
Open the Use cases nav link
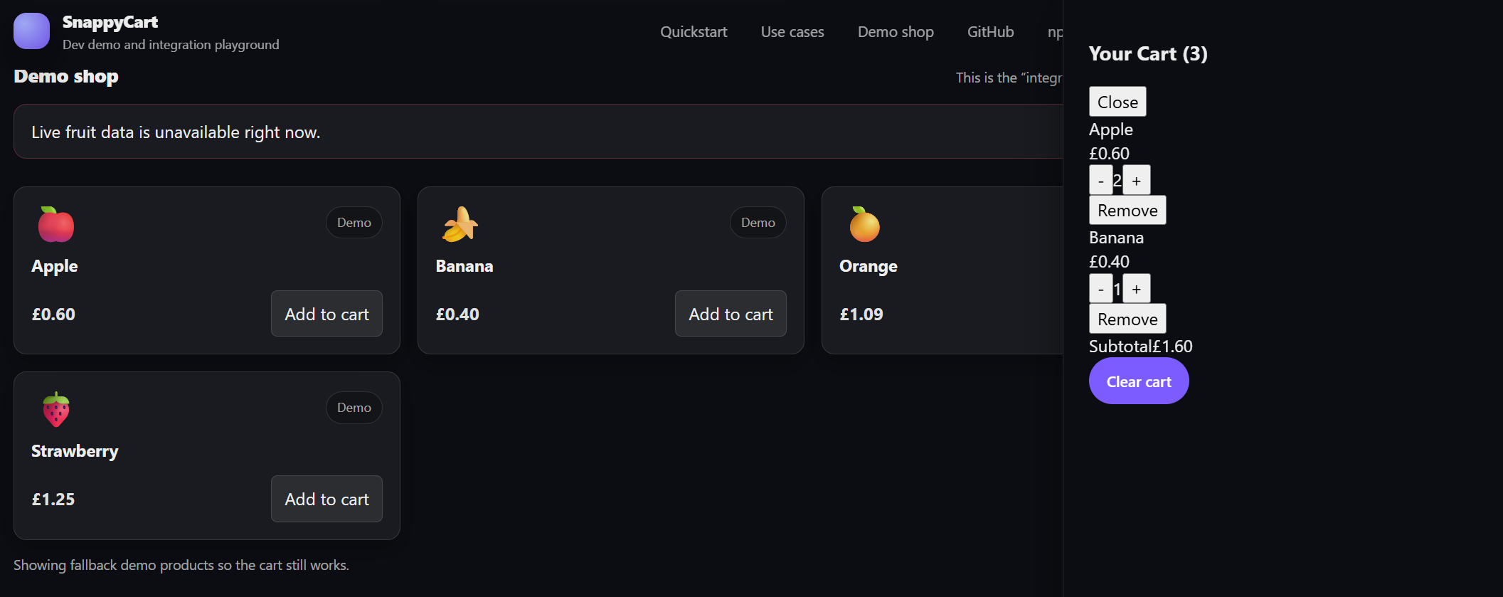point(792,32)
